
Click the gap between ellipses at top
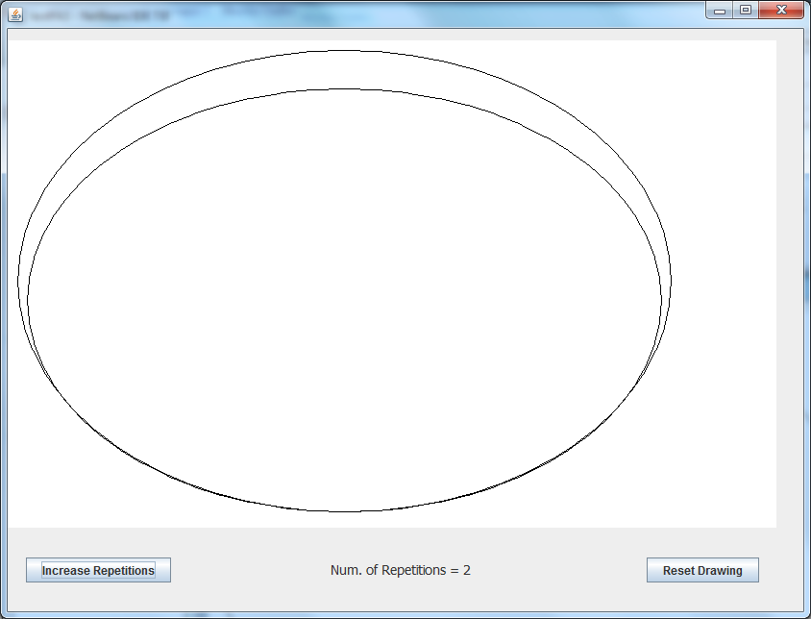(344, 70)
